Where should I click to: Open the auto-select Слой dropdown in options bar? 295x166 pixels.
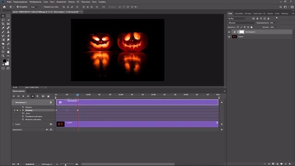[35, 7]
